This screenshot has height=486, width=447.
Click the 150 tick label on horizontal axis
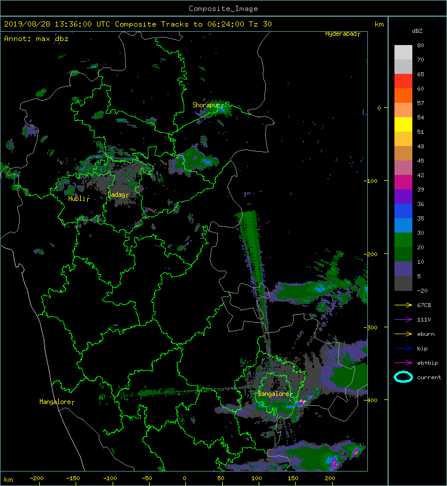(x=293, y=478)
